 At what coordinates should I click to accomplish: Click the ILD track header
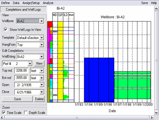[66, 17]
